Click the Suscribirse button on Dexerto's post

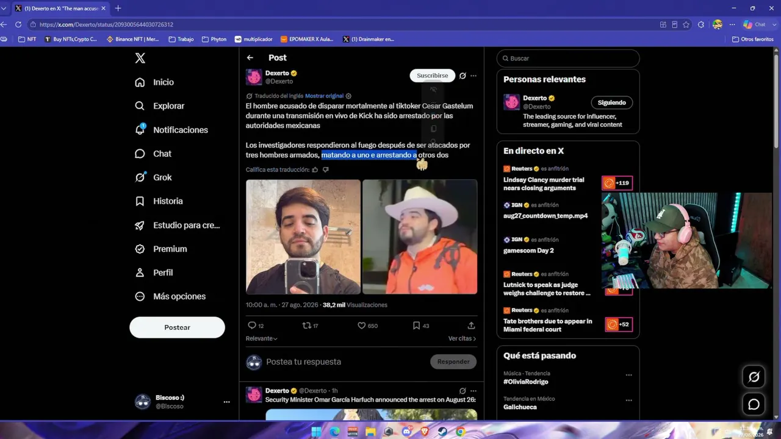pos(432,76)
